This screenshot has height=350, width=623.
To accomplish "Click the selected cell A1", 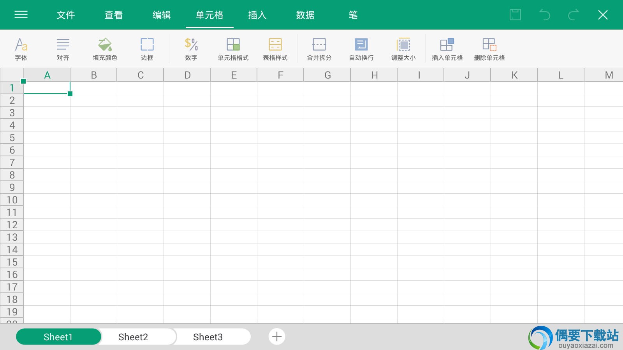I will 47,88.
